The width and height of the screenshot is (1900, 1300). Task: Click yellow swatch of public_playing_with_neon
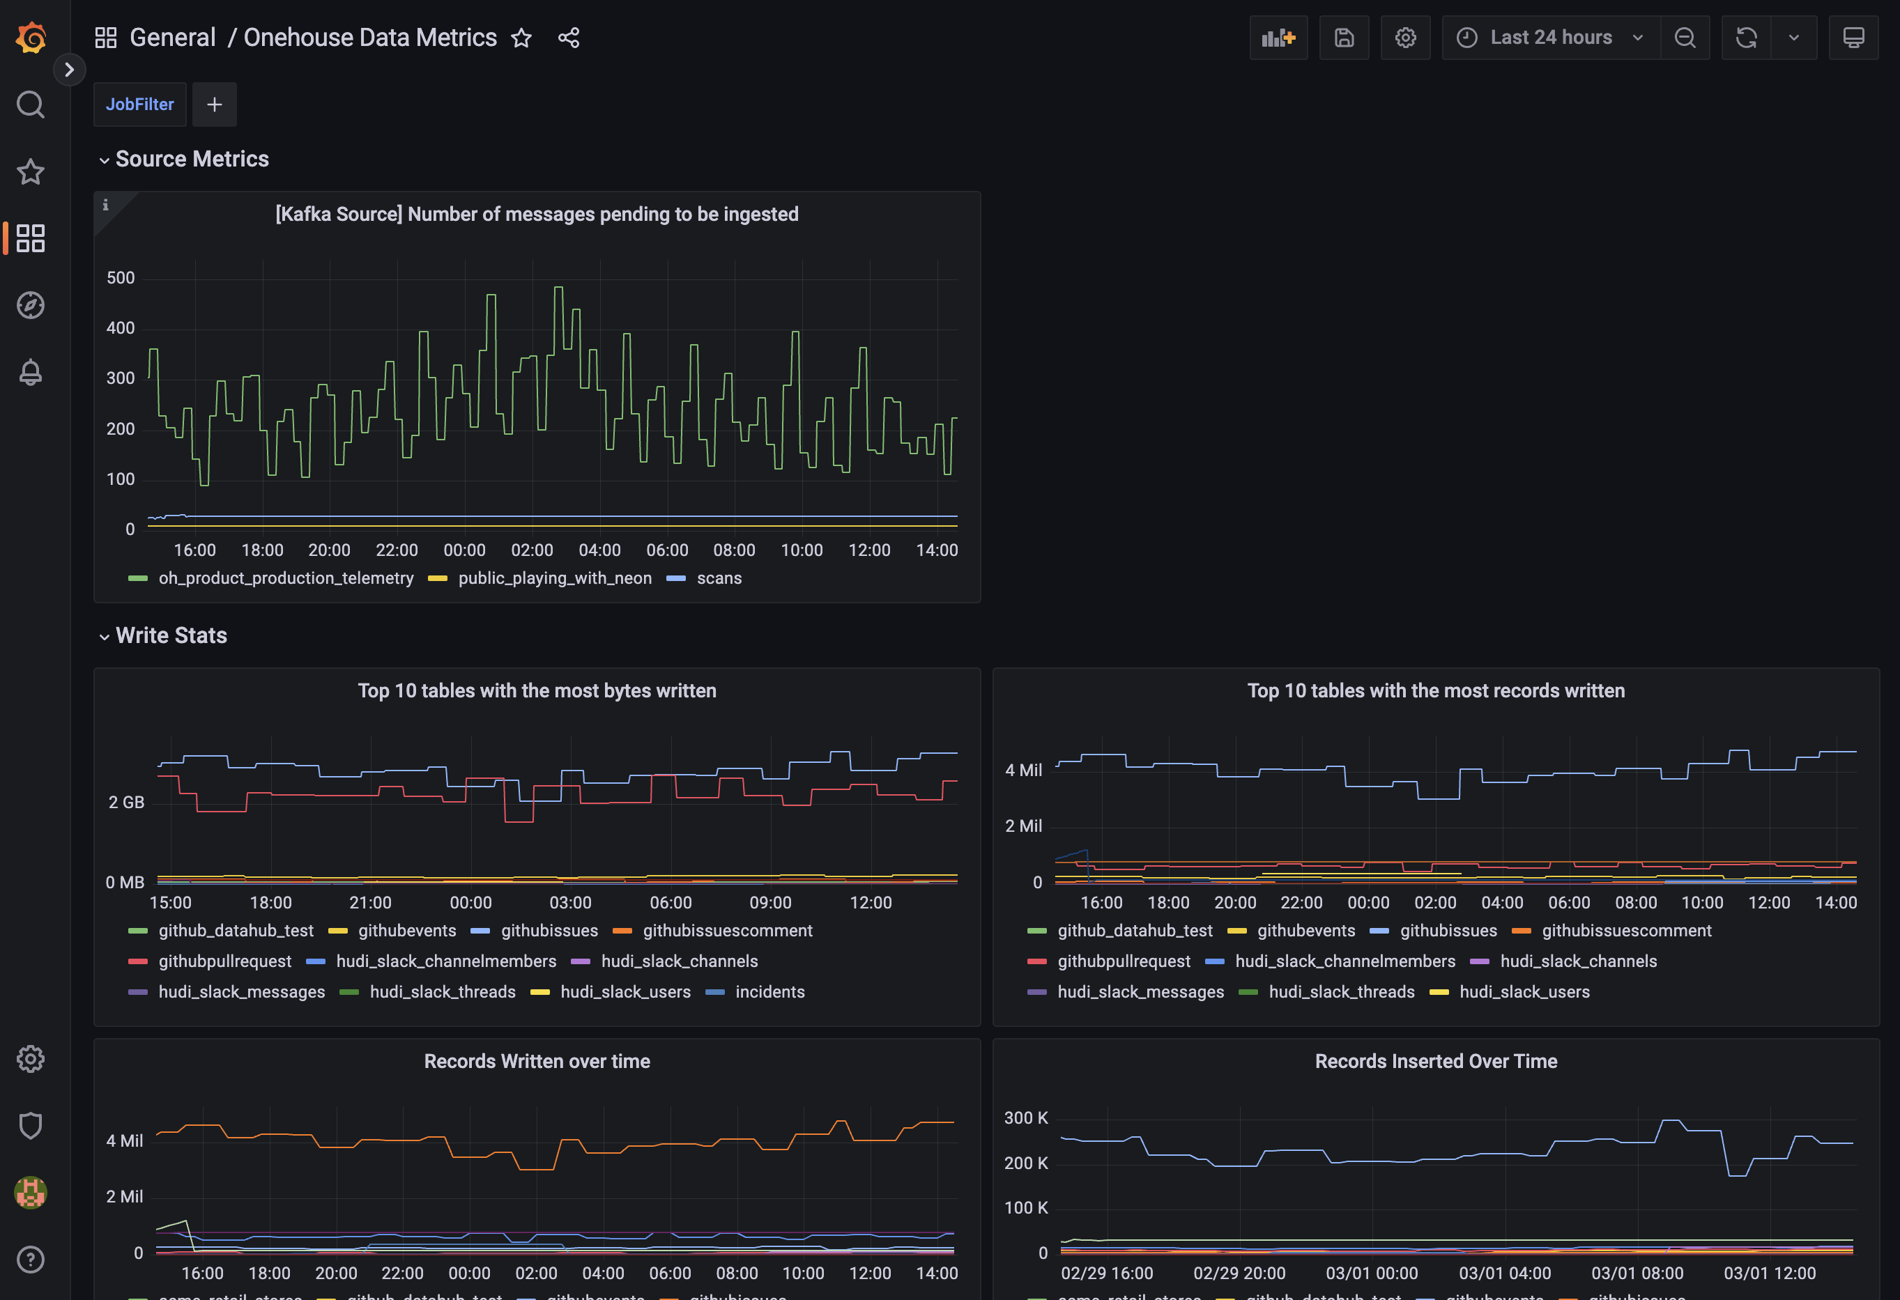coord(438,578)
